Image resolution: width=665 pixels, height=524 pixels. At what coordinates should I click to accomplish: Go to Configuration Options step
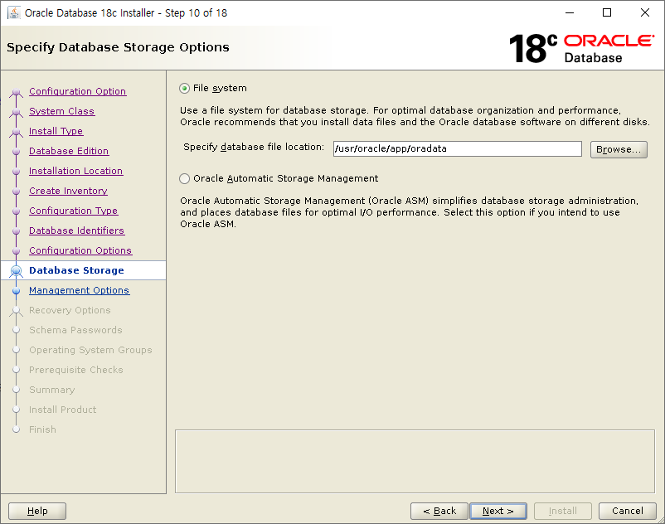tap(80, 250)
